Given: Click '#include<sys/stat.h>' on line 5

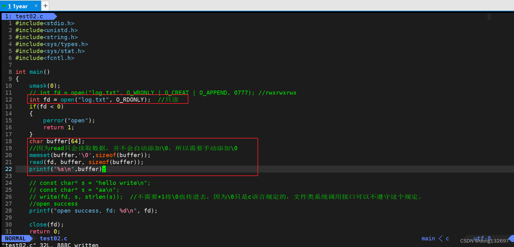Looking at the screenshot, I should pyautogui.click(x=50, y=51).
